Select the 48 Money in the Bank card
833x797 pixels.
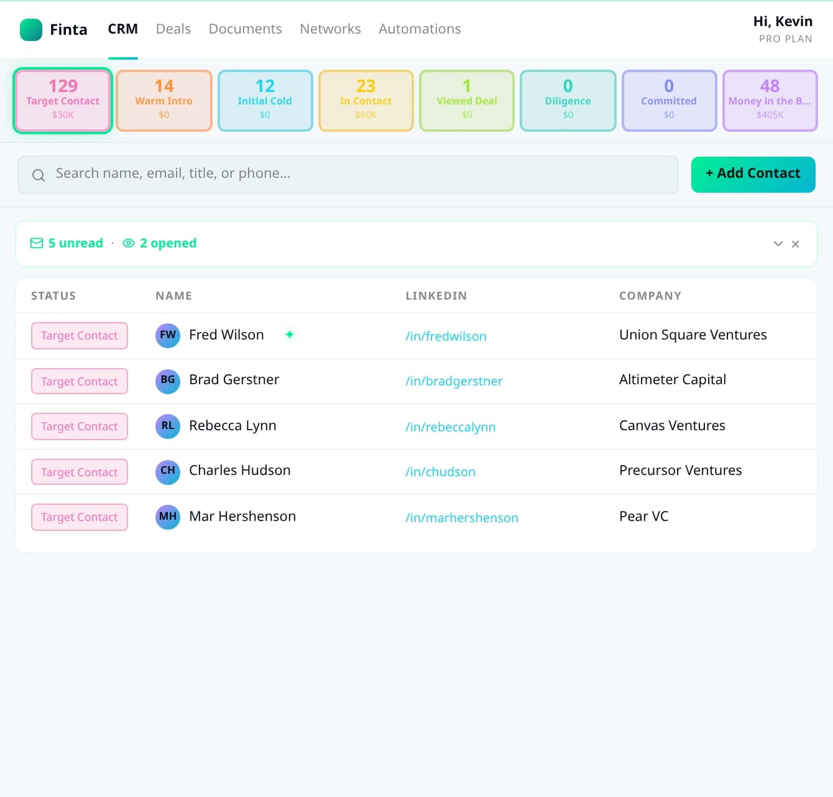point(770,101)
